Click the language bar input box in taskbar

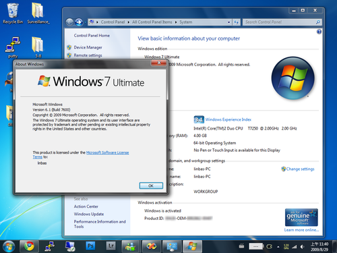[256, 246]
